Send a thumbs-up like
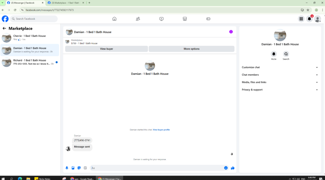Viewport: 325px width, 180px height. tap(233, 168)
